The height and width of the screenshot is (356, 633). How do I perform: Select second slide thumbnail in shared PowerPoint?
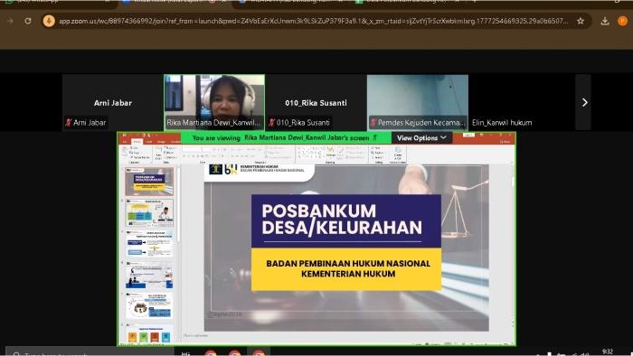[149, 213]
